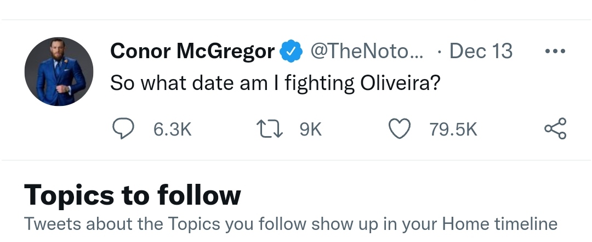This screenshot has width=592, height=242.
Task: Open the three-dot more options menu
Action: [x=555, y=52]
